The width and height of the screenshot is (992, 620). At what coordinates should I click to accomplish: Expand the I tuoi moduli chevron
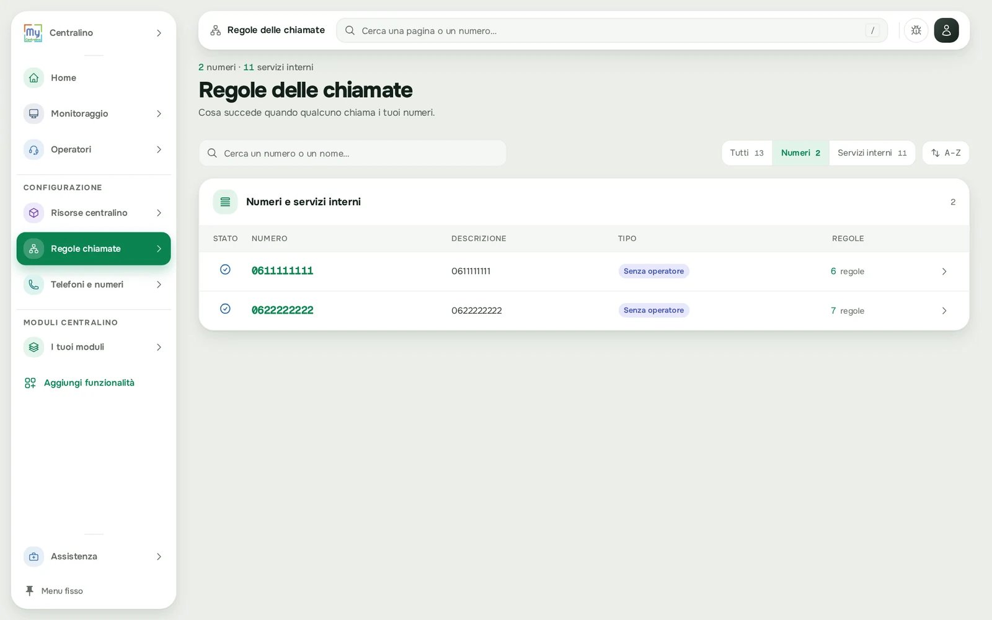tap(159, 347)
